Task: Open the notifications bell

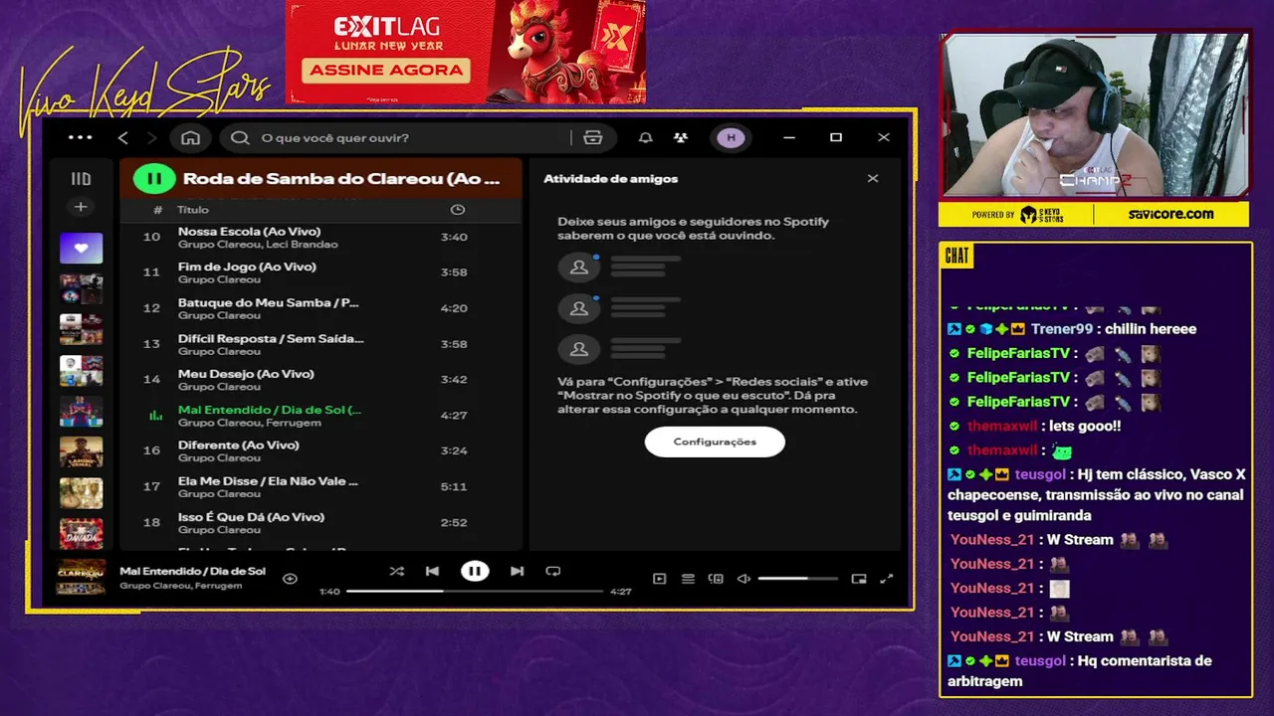Action: (x=646, y=138)
